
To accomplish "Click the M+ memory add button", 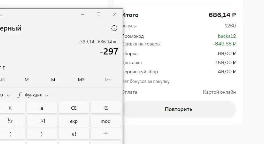I will [28, 80].
